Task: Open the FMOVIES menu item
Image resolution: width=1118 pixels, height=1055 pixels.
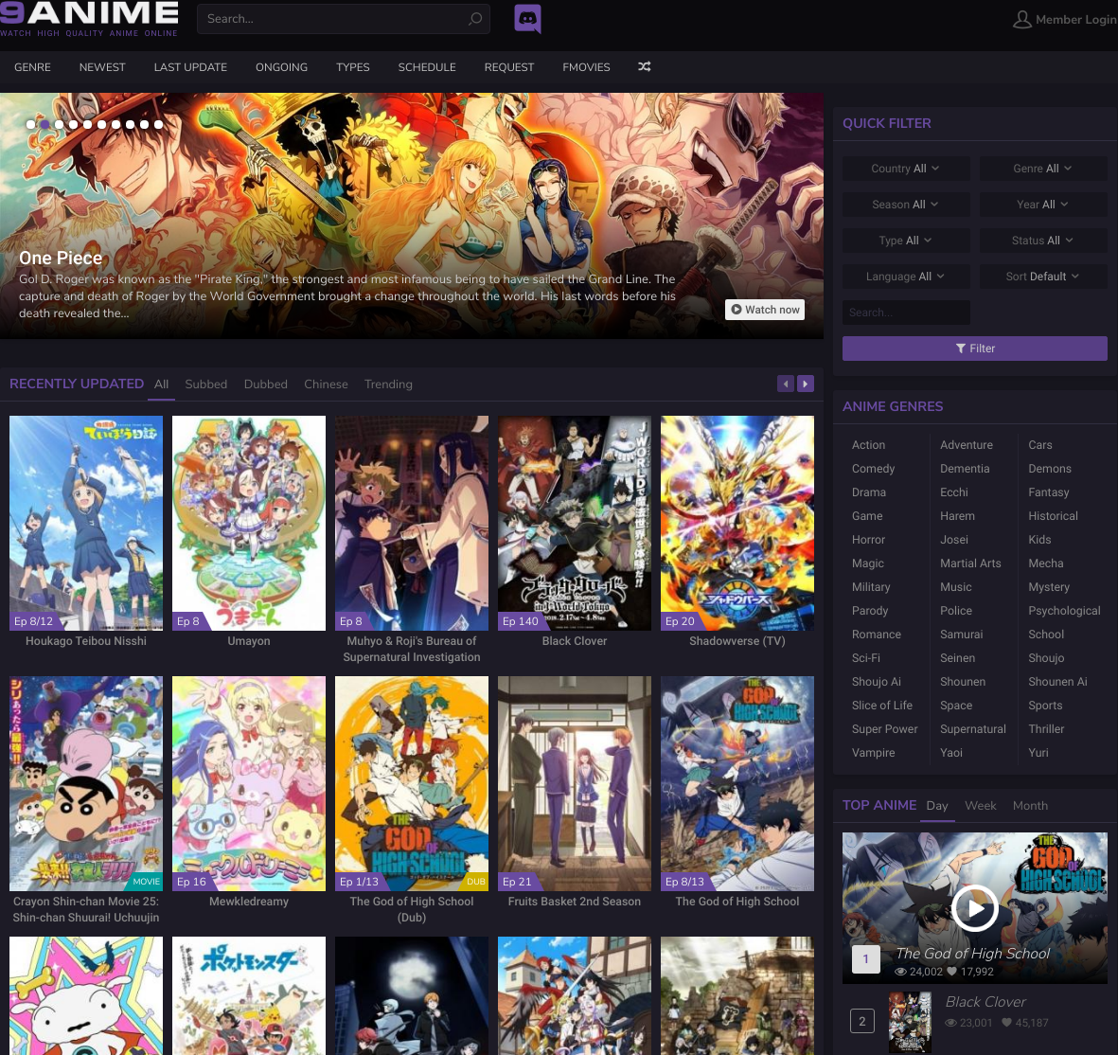Action: tap(586, 67)
